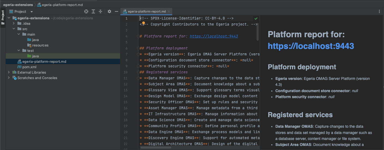Click the 'Registered services' heading in source
Screen dimensions: 384x150
click(x=167, y=72)
